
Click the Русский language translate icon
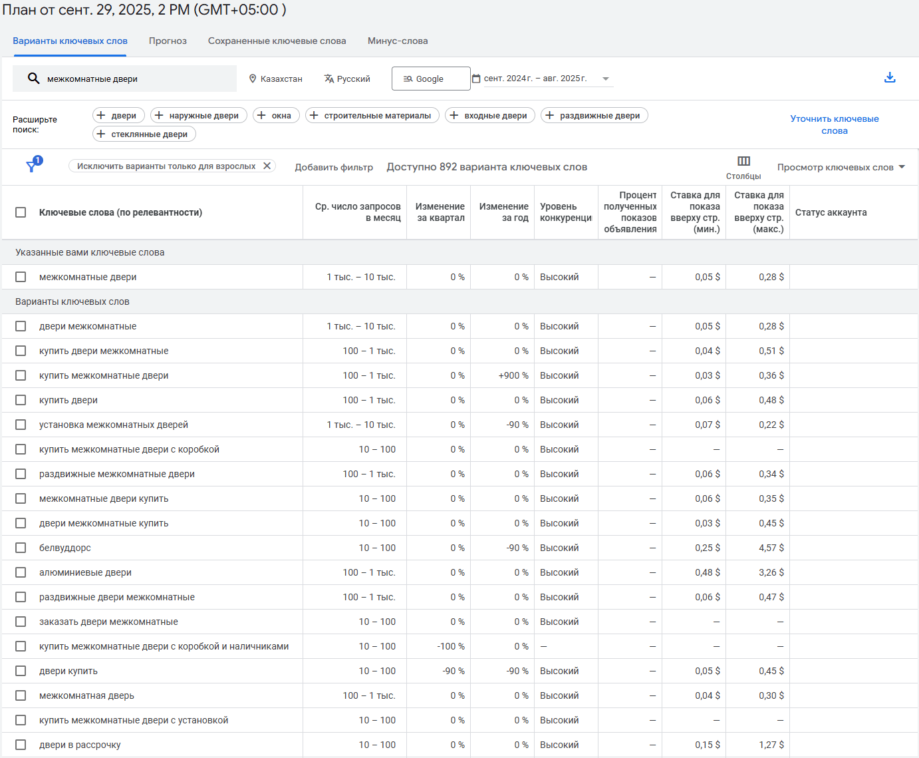click(328, 79)
